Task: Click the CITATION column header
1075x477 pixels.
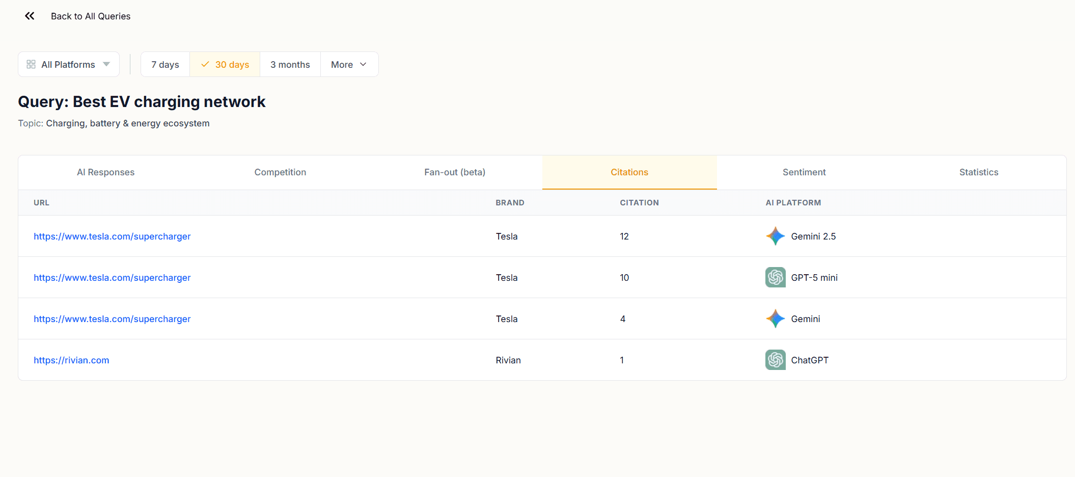Action: pyautogui.click(x=639, y=203)
